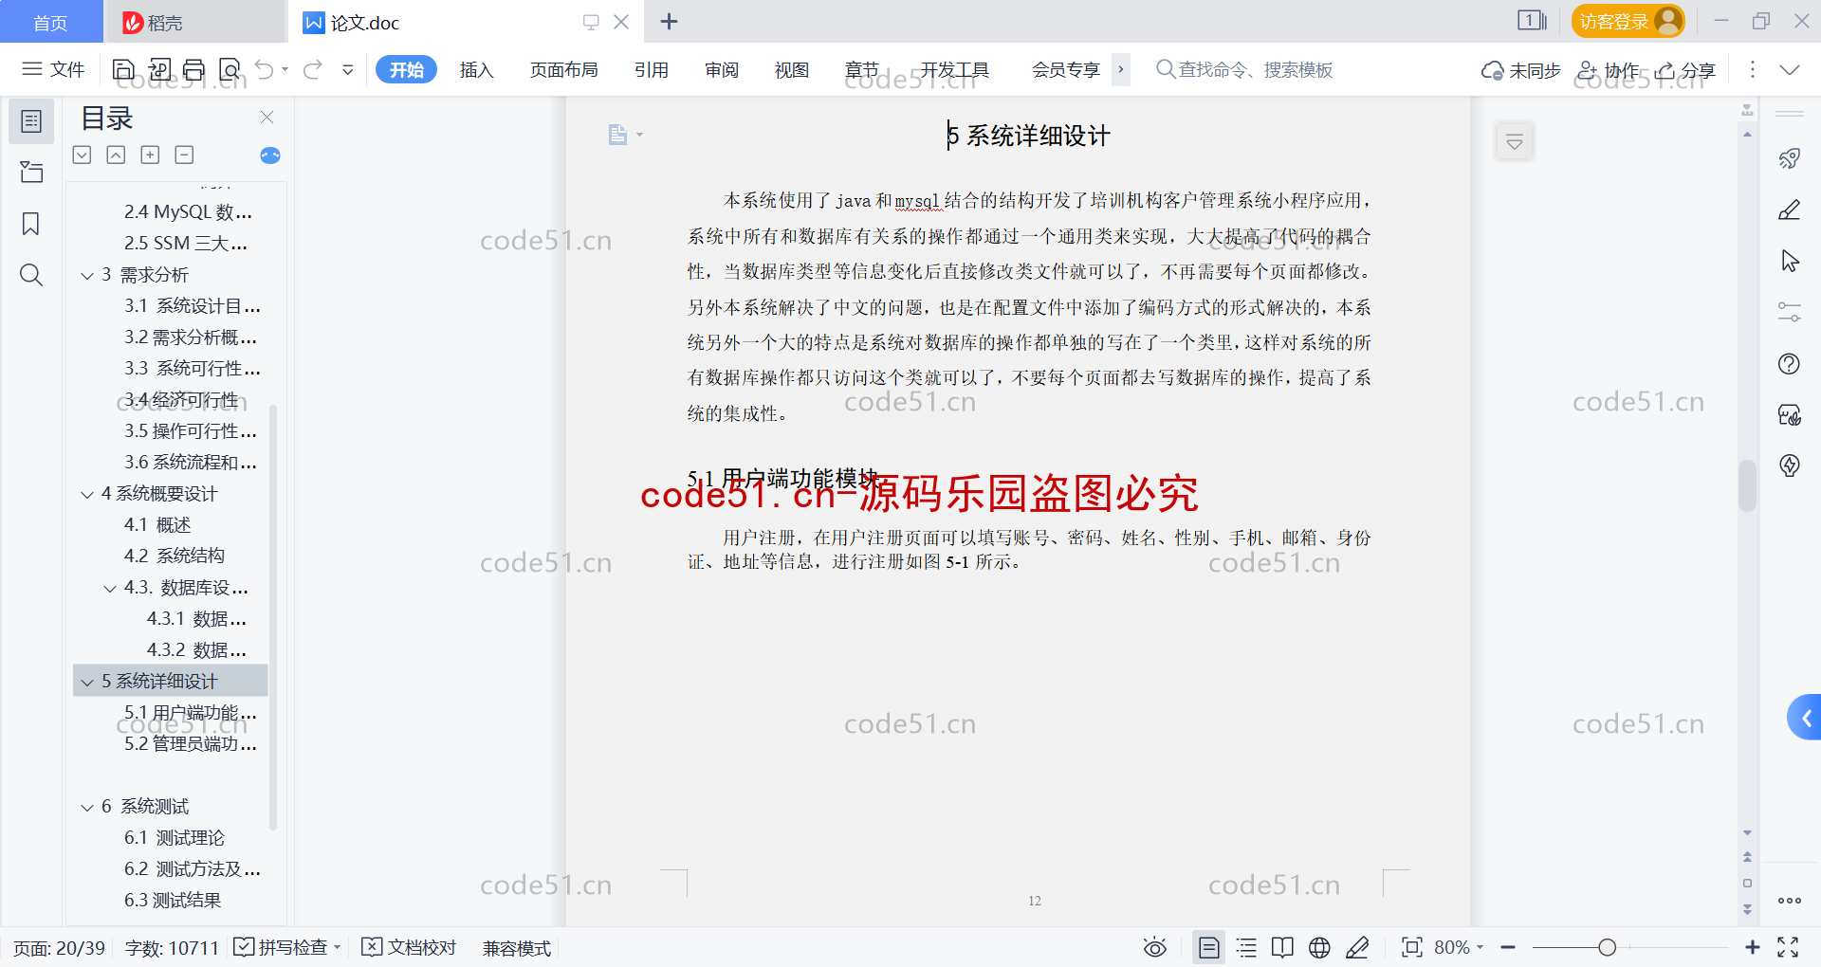1821x967 pixels.
Task: Expand more ribbon tabs arrow after 会员专享
Action: [x=1121, y=69]
